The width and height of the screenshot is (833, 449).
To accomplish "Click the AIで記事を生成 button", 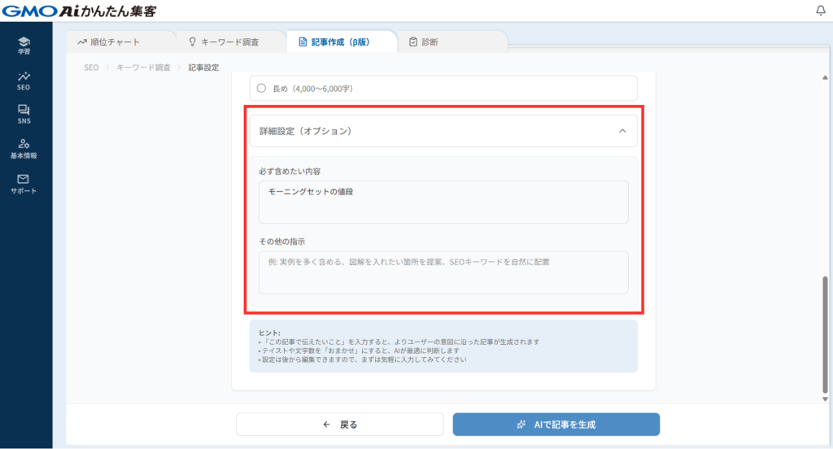I will tap(556, 425).
